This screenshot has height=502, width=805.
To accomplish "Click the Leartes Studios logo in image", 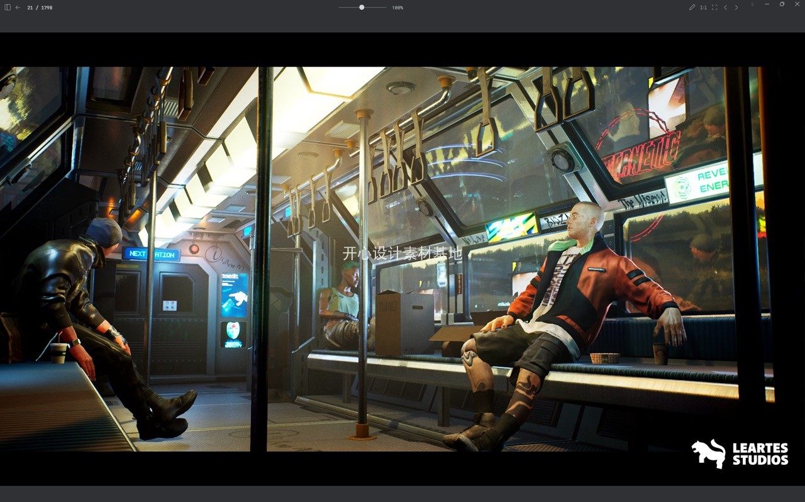I will 740,454.
